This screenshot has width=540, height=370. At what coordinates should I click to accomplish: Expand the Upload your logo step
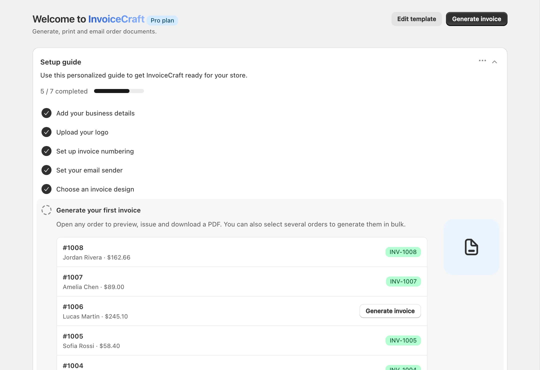pyautogui.click(x=82, y=132)
